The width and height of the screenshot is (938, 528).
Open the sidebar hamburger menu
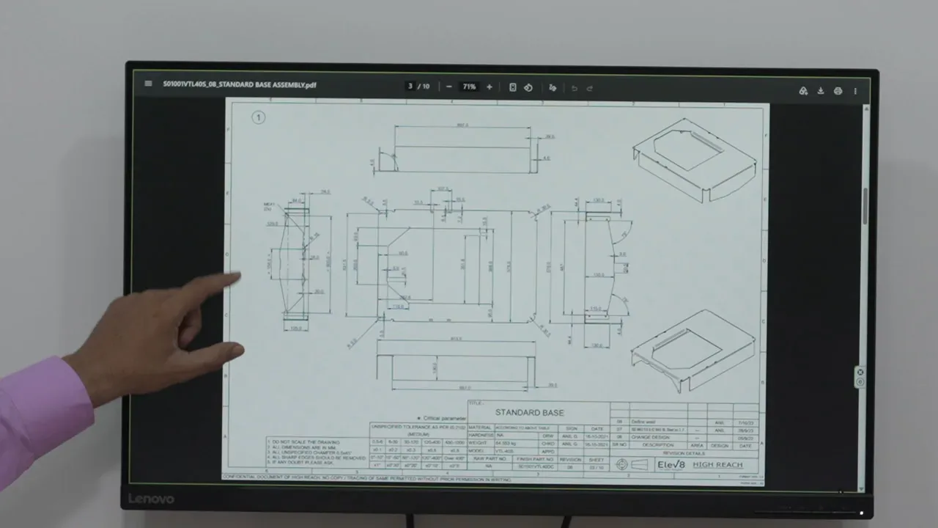[148, 84]
